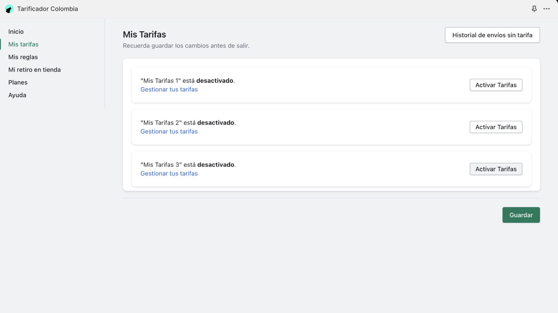Activate tariffs for Mis Tarifas 1

coord(496,85)
